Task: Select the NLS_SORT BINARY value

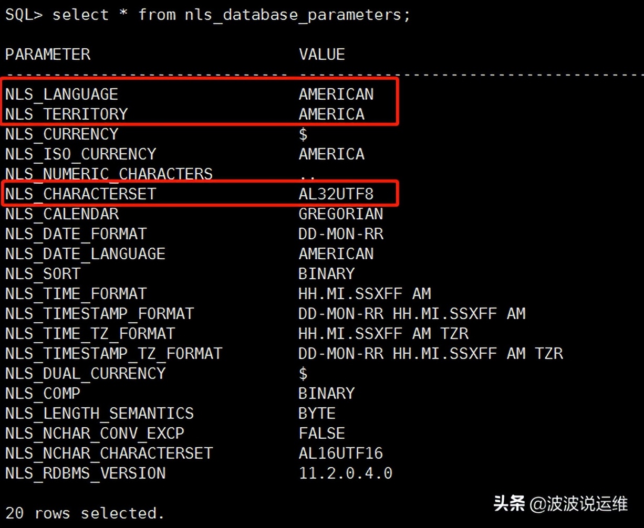Action: [326, 273]
